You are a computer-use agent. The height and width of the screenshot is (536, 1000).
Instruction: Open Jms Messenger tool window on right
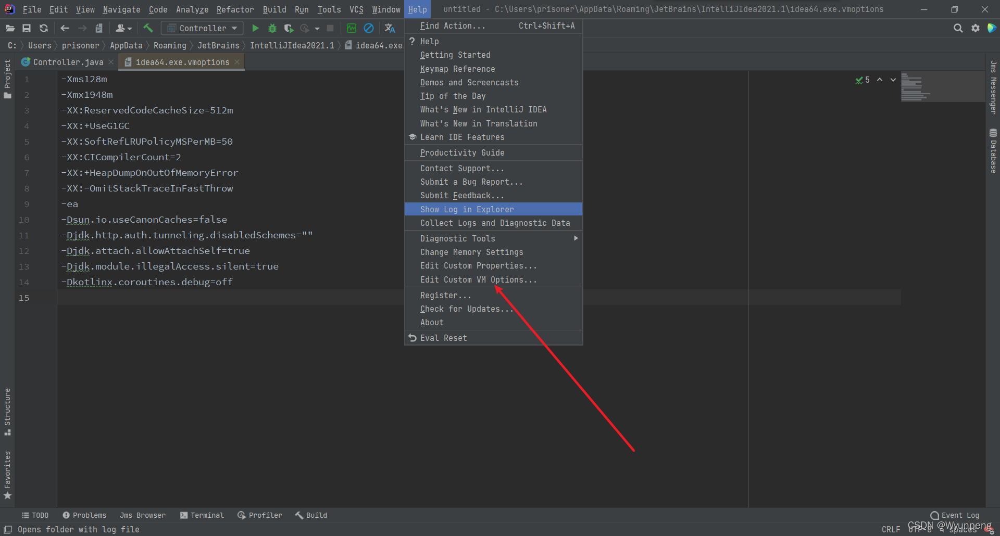pyautogui.click(x=993, y=87)
